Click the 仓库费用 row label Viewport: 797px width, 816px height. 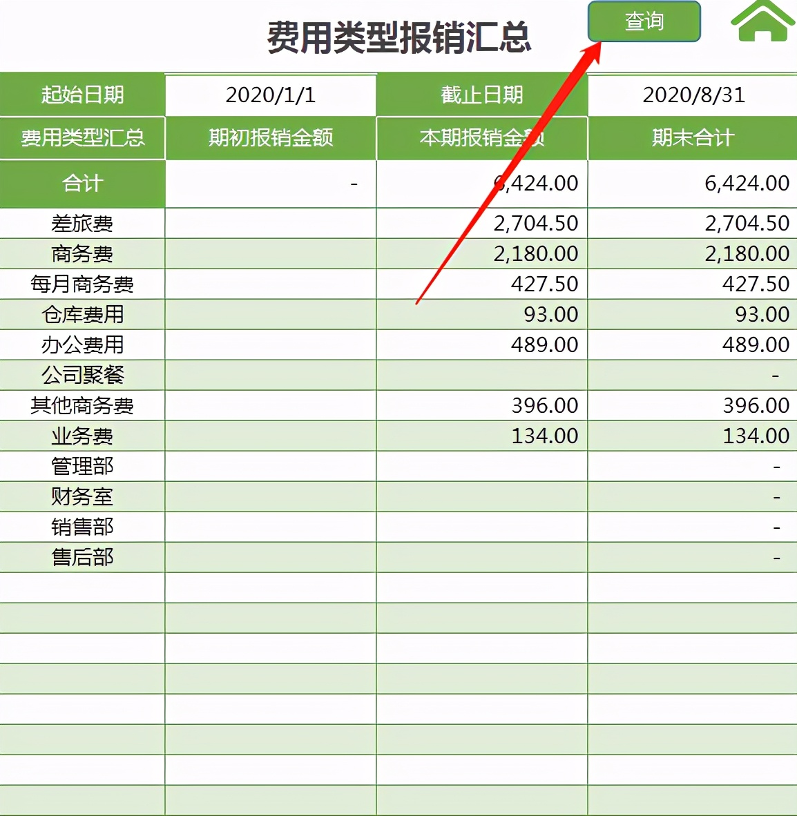tap(82, 314)
